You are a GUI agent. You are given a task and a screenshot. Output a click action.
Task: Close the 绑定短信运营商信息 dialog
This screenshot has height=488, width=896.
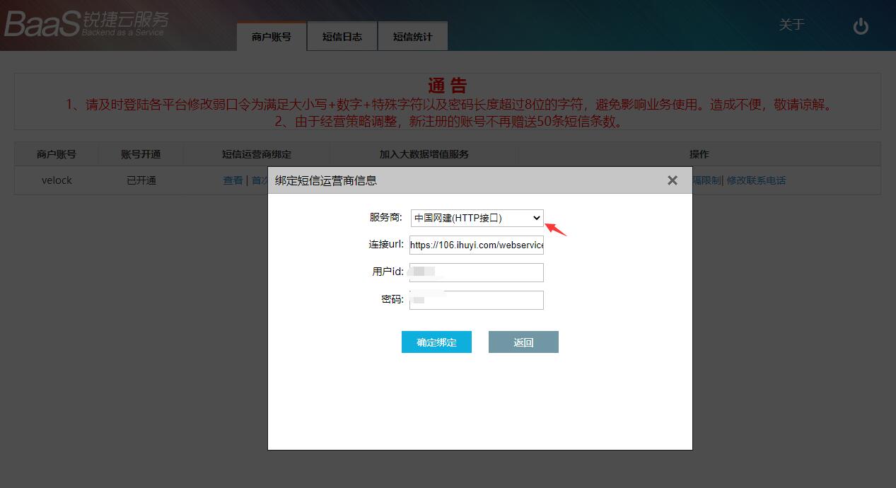(672, 180)
